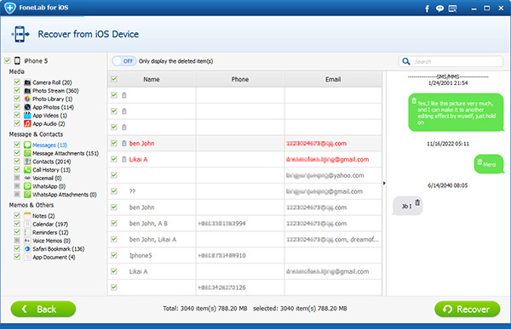
Task: Click the magnifier icon in search box
Action: coord(406,61)
